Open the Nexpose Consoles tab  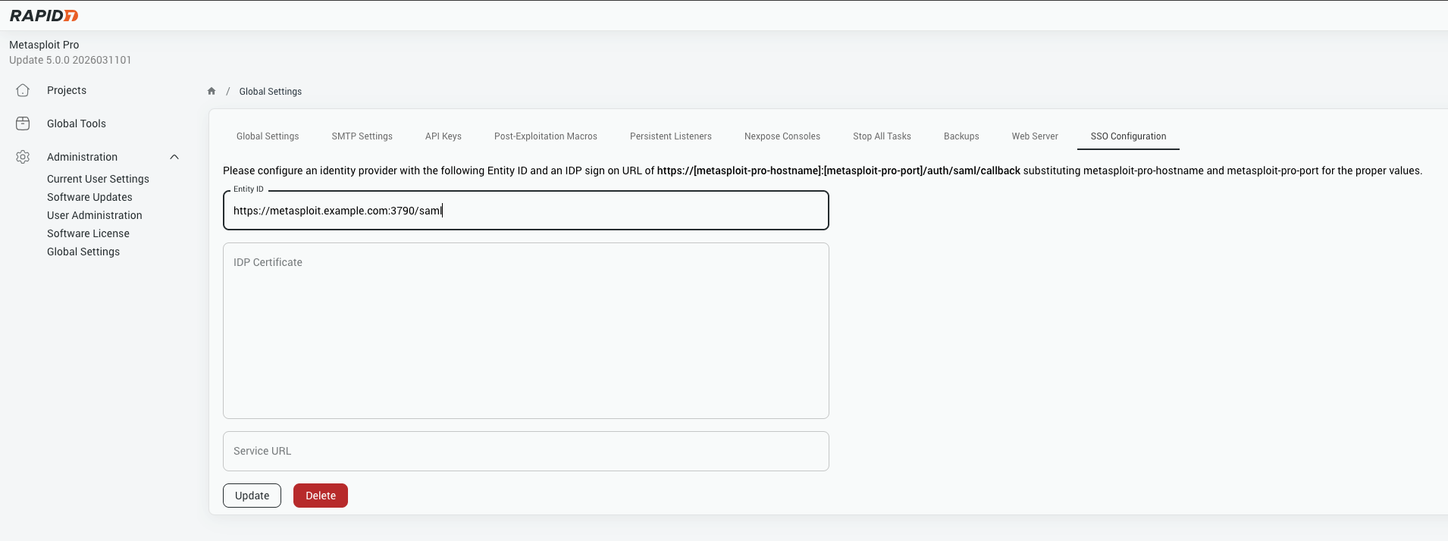click(x=782, y=136)
